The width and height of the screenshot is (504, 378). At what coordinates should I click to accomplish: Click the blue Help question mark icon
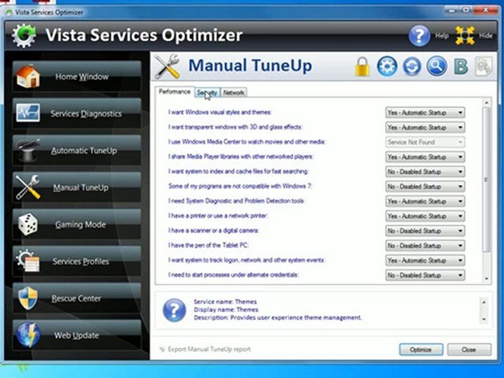click(419, 36)
